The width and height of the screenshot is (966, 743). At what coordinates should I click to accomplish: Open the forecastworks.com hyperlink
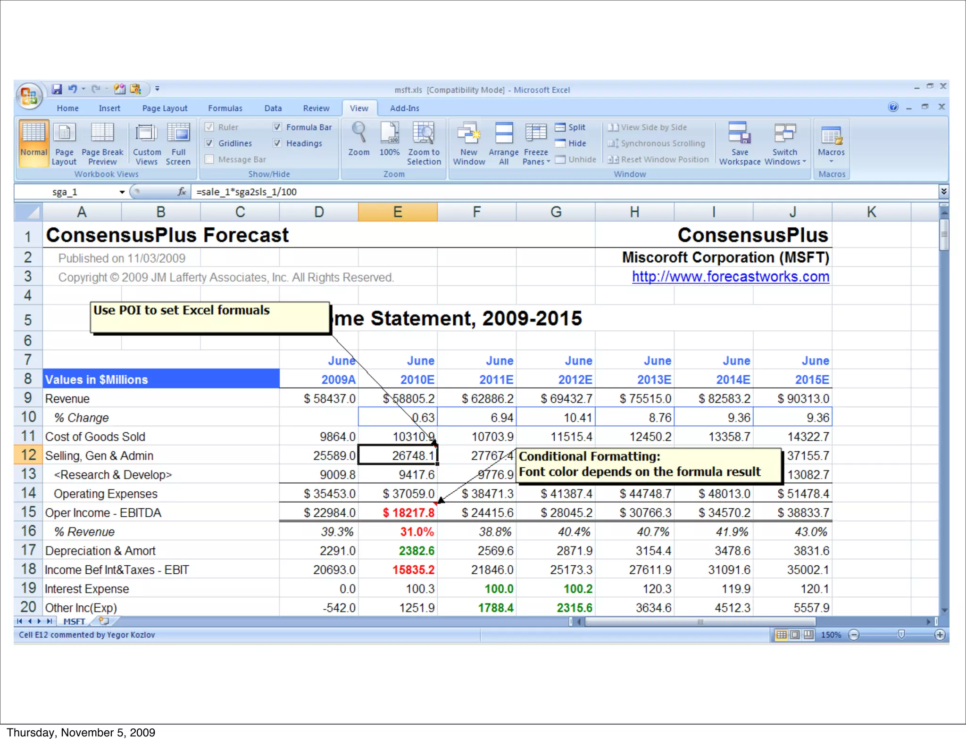point(730,277)
